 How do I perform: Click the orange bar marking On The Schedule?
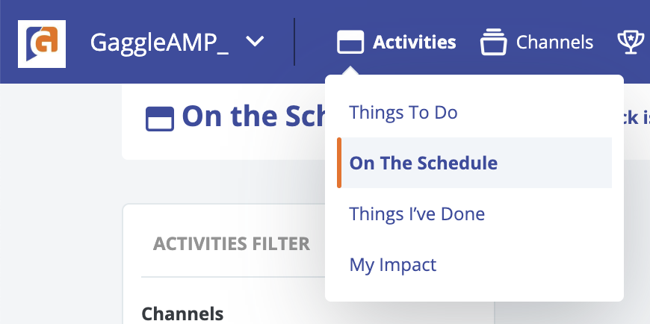[x=339, y=163]
